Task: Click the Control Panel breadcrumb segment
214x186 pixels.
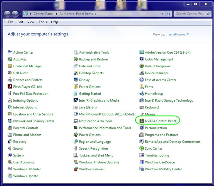Action: (x=43, y=14)
